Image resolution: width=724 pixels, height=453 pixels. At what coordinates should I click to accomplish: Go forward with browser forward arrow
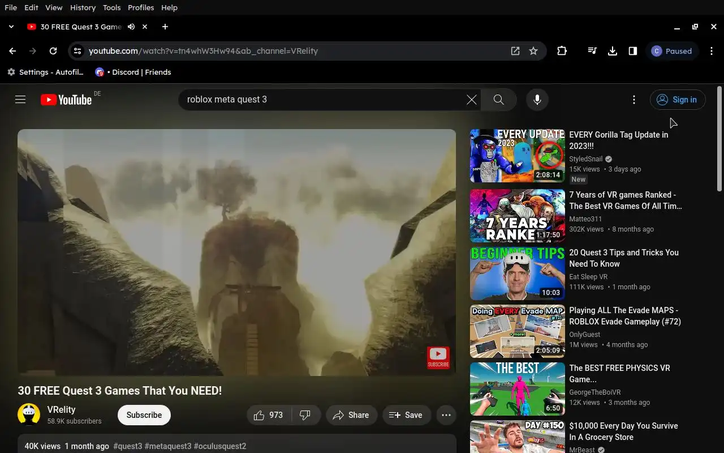[x=33, y=51]
